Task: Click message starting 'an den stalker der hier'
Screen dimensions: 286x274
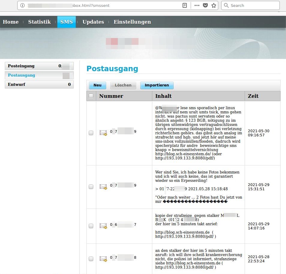Action: coord(198,259)
